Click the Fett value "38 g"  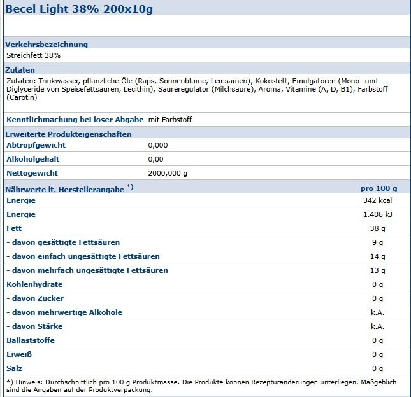(377, 228)
